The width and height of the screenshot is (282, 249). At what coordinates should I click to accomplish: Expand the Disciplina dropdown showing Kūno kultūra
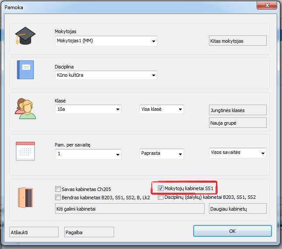click(153, 75)
